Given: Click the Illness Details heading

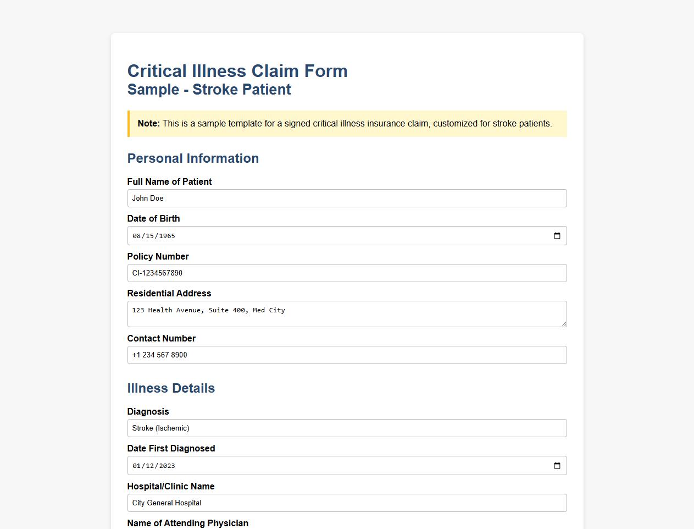Looking at the screenshot, I should click(171, 388).
